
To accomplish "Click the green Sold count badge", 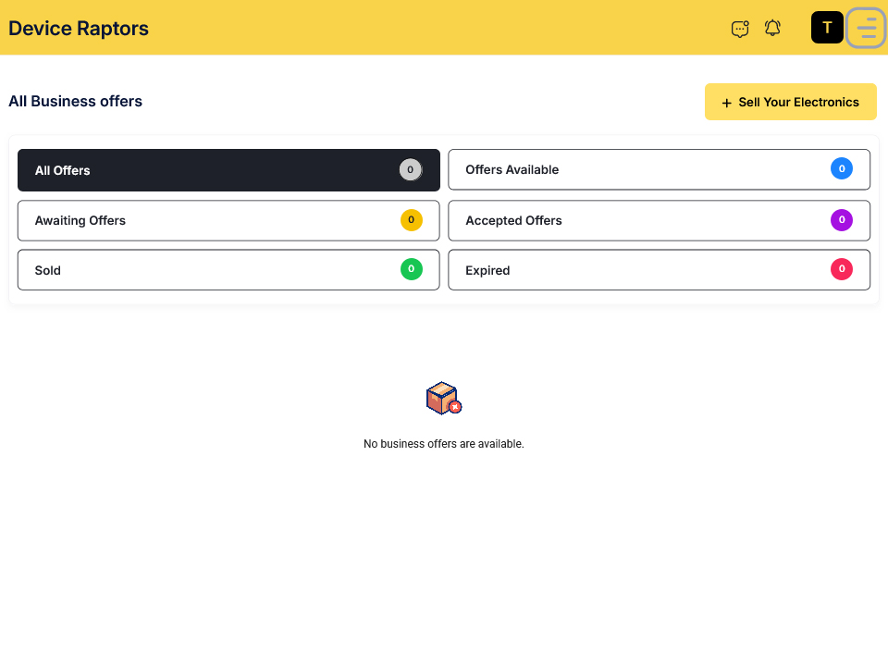I will [411, 270].
